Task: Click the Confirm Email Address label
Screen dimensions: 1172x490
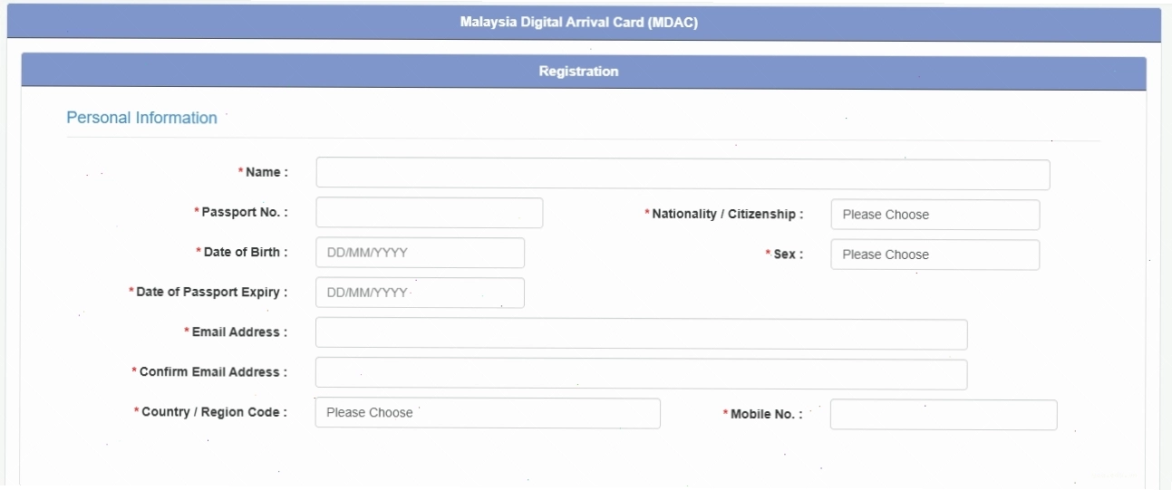Action: [209, 372]
